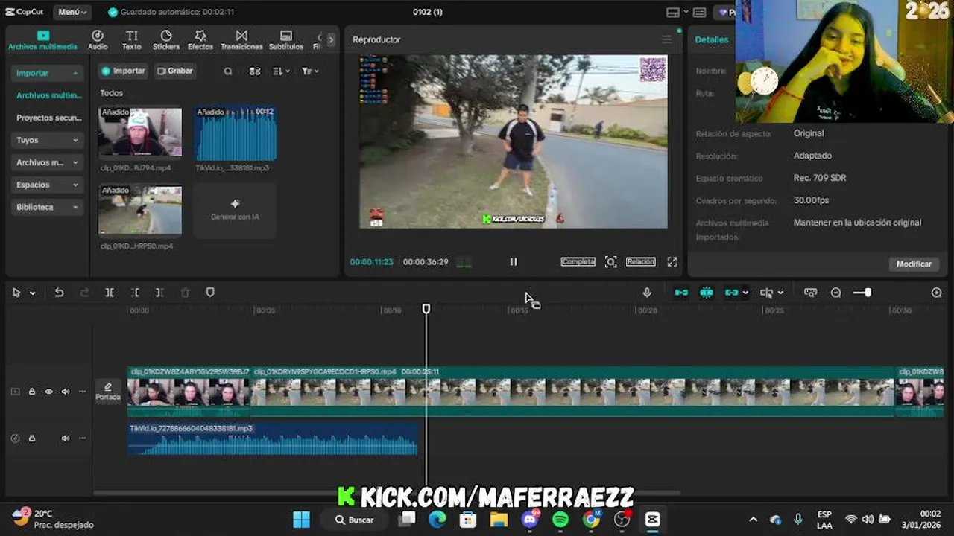
Task: Open more options for the video track
Action: click(82, 392)
